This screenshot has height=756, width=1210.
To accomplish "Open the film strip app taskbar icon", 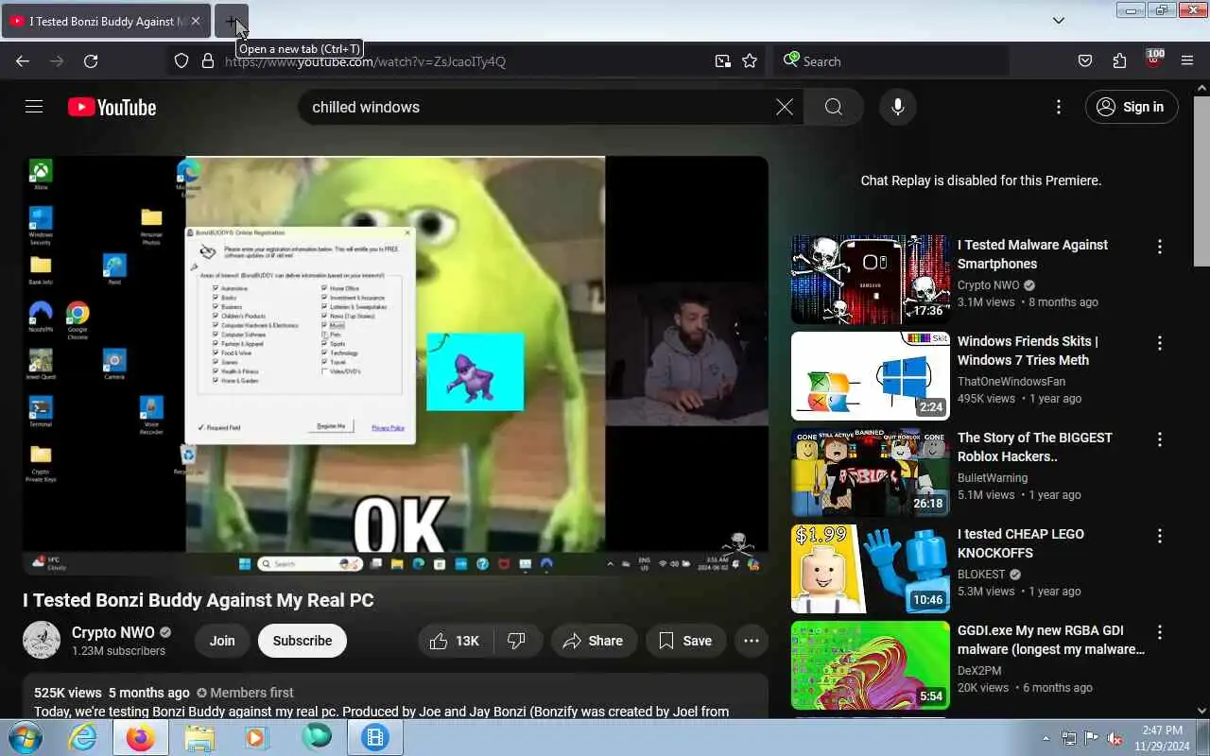I will tap(375, 737).
